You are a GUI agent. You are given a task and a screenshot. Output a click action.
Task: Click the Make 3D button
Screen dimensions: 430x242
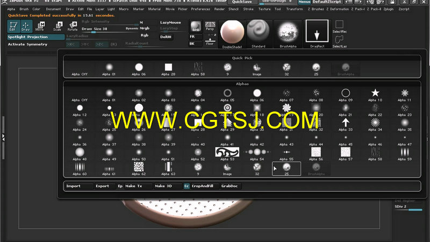168,186
